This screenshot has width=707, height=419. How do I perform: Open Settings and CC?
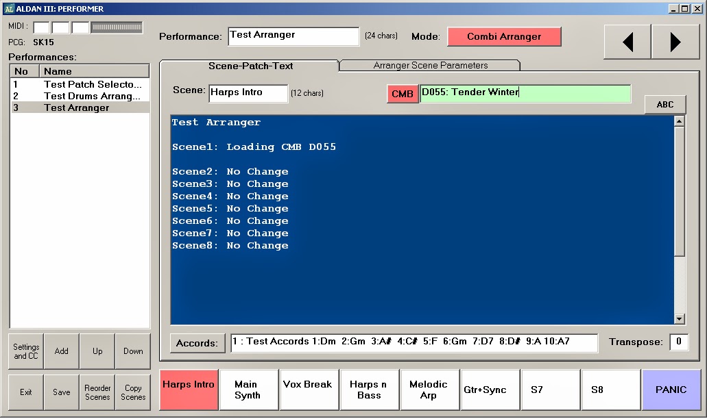pyautogui.click(x=26, y=351)
